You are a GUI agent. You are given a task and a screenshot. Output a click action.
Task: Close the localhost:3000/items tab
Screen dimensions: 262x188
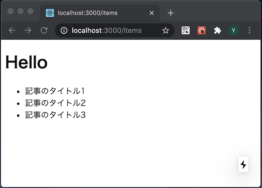tap(151, 13)
